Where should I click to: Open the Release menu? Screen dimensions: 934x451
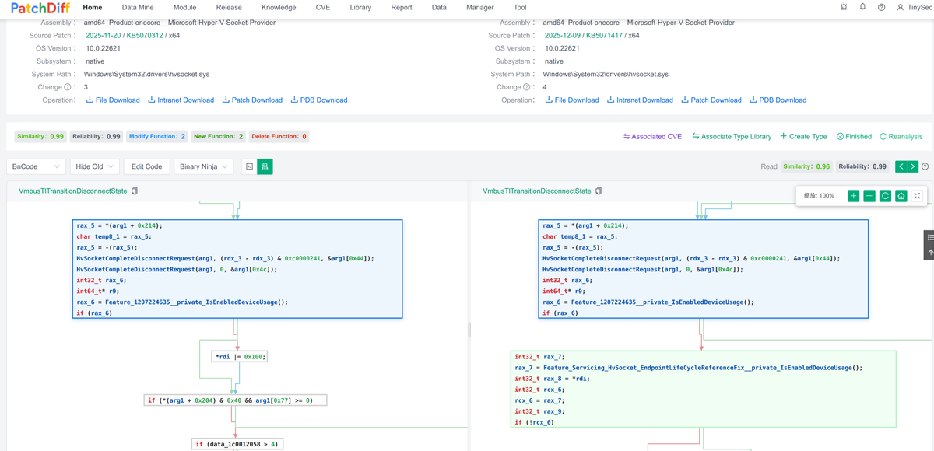pyautogui.click(x=229, y=7)
